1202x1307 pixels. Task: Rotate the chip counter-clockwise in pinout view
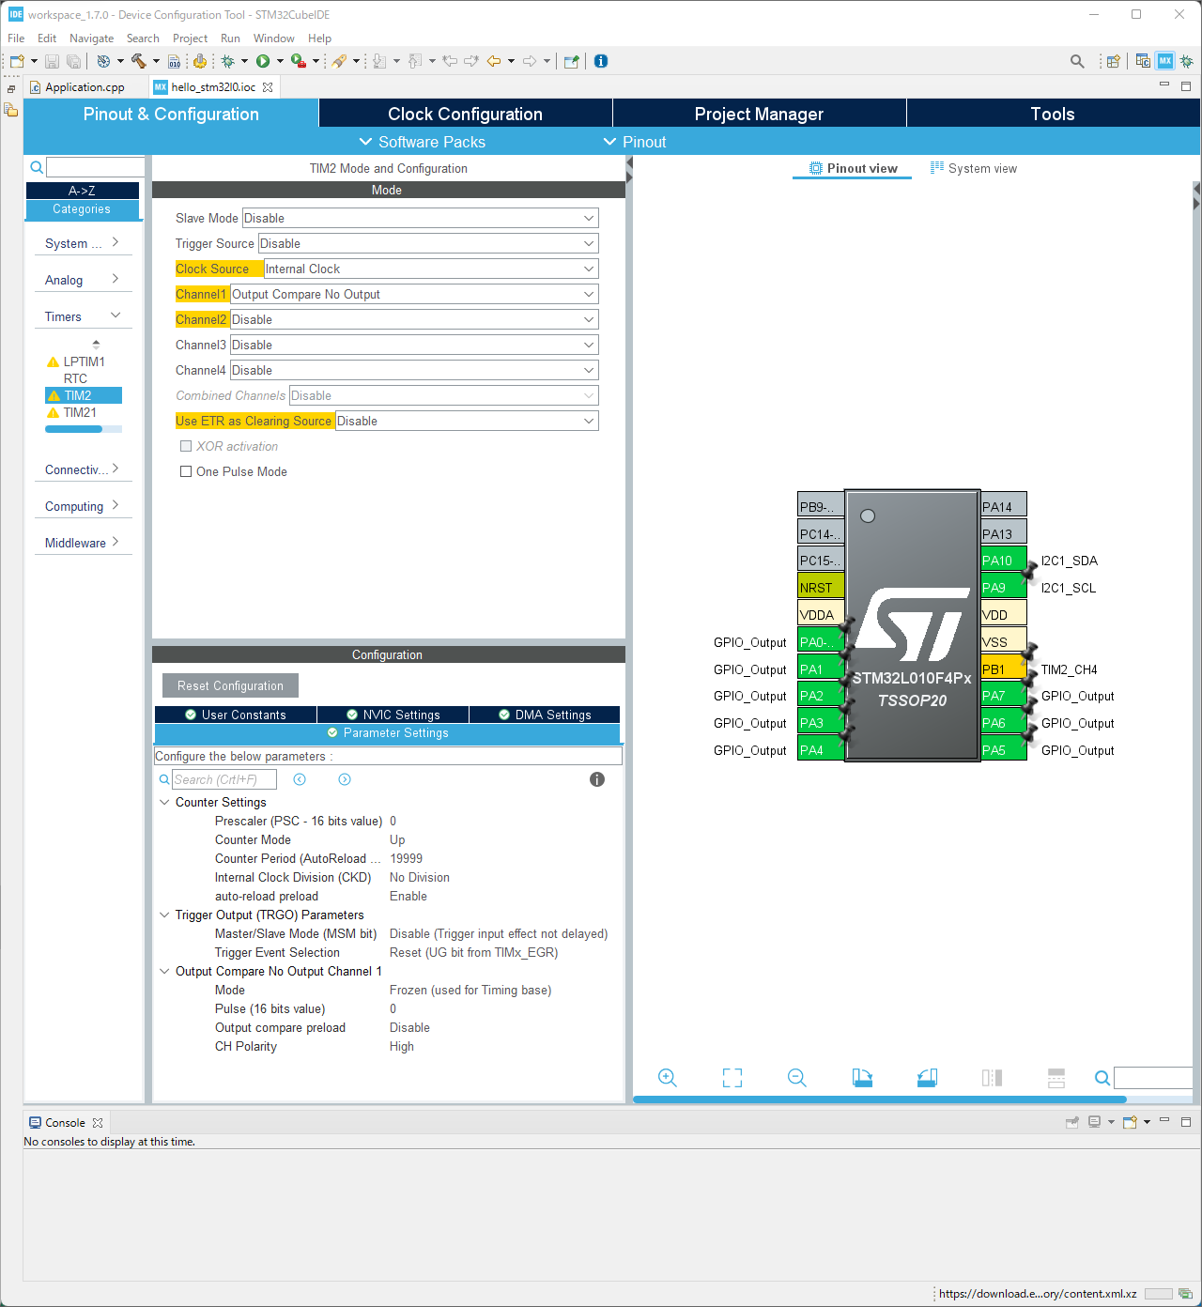(x=927, y=1078)
